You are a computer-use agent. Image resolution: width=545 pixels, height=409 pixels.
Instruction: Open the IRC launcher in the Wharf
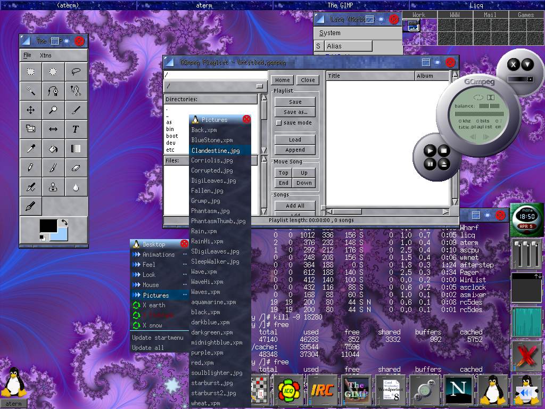point(322,390)
